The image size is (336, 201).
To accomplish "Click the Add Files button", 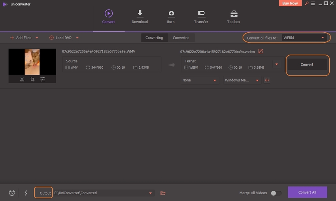I will (x=21, y=38).
